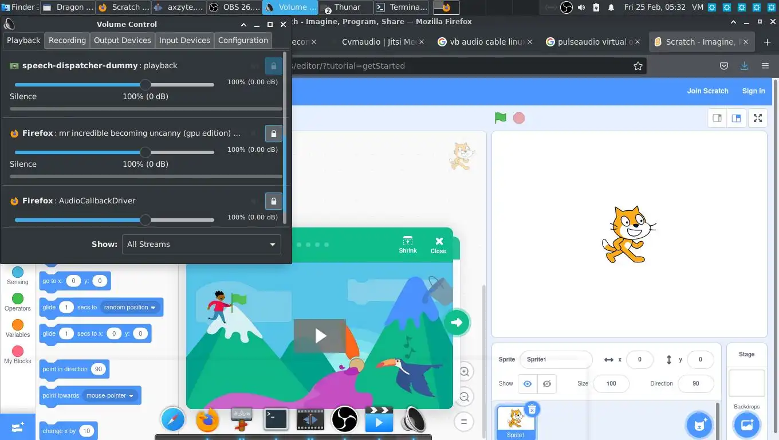Select the My Blocks category
The height and width of the screenshot is (440, 779).
(18, 355)
